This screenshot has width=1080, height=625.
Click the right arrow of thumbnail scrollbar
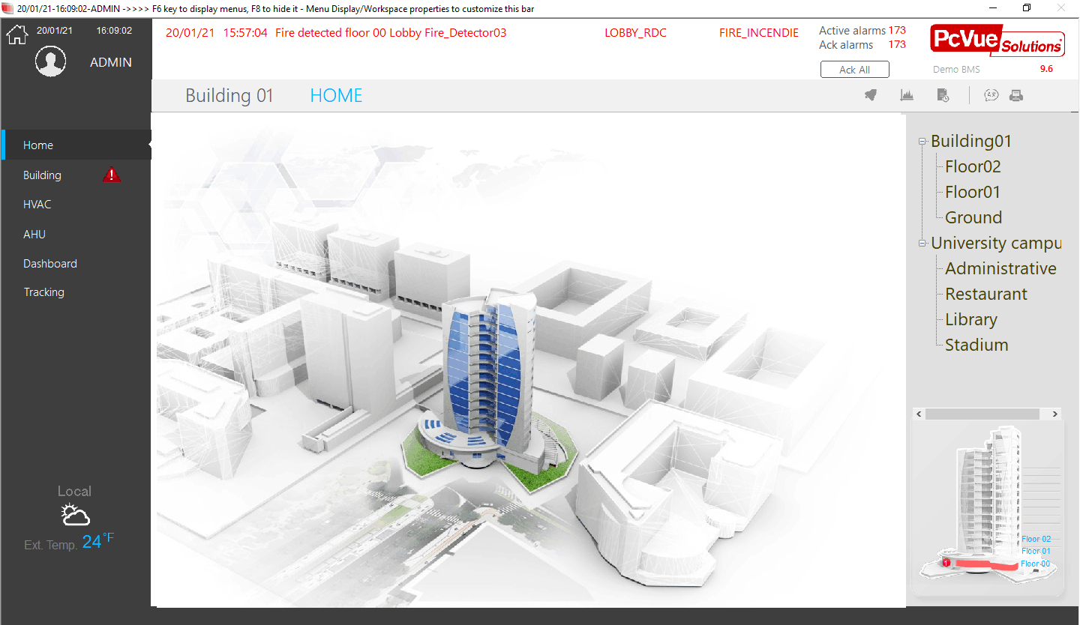click(1054, 414)
